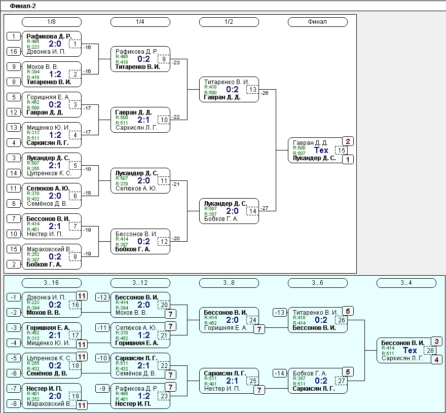Viewport: 446px width, 413px height.
Task: Select the 3...4 round header
Action: coord(406,283)
